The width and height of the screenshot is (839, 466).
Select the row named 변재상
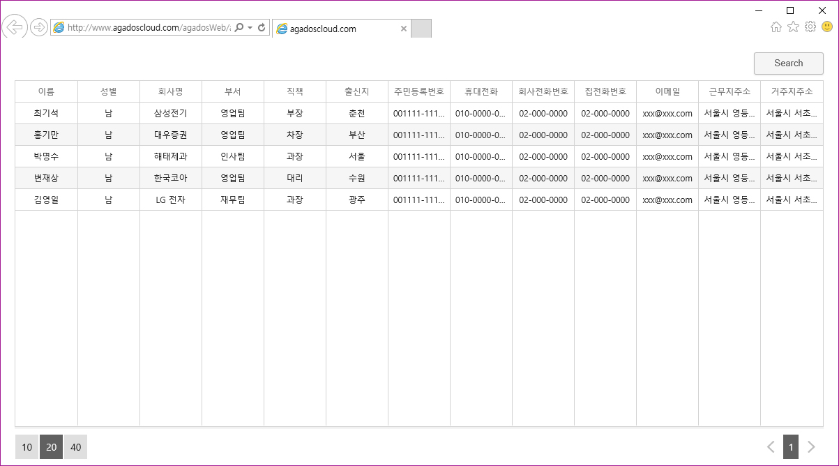(x=418, y=178)
